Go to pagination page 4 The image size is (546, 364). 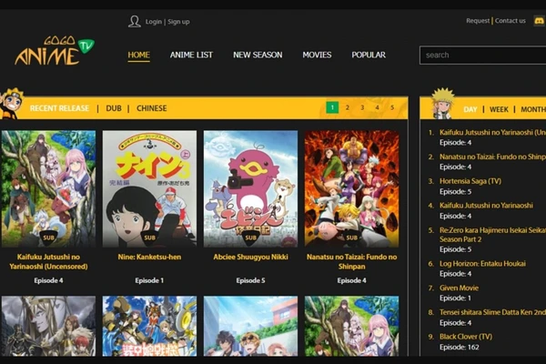point(377,107)
